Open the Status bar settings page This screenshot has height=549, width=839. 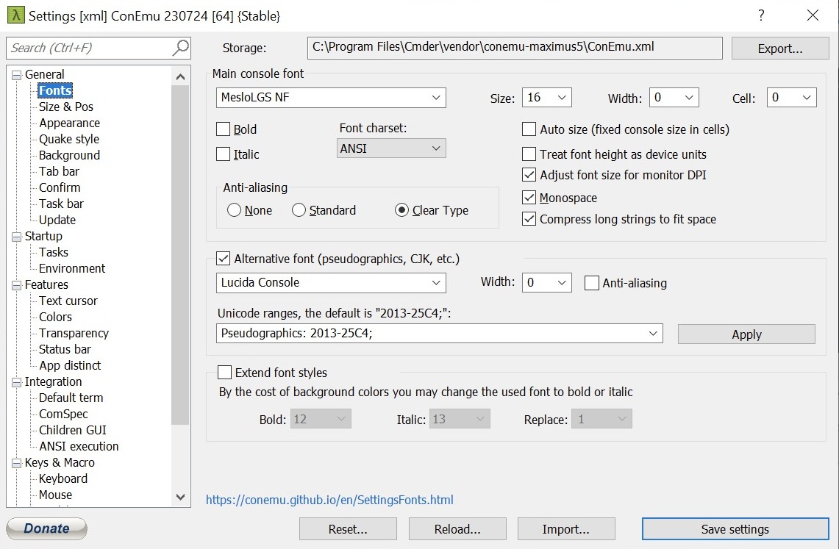(x=65, y=350)
